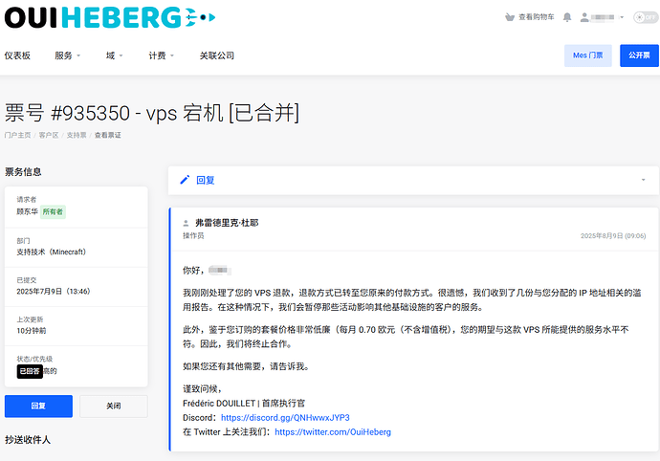Click the 回复 panel heading
Viewport: 660px width, 461px height.
(206, 180)
